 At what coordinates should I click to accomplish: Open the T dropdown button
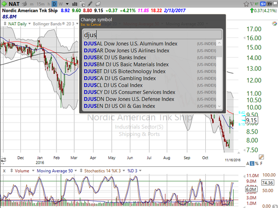coord(269,4)
